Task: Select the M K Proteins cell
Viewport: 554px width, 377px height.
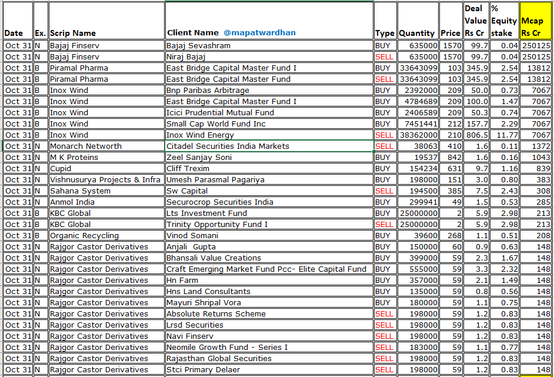Action: coord(106,157)
